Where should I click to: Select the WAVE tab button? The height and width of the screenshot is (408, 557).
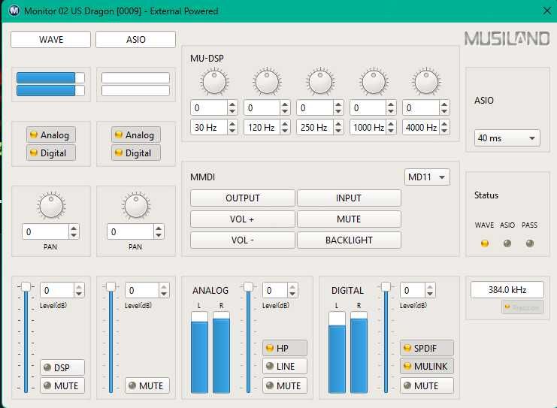50,40
